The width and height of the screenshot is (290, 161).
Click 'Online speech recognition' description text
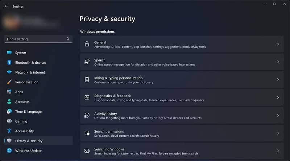[x=144, y=65]
